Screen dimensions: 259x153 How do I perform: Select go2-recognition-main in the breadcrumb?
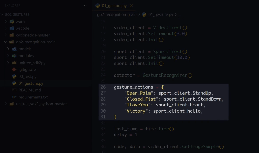coord(116,15)
